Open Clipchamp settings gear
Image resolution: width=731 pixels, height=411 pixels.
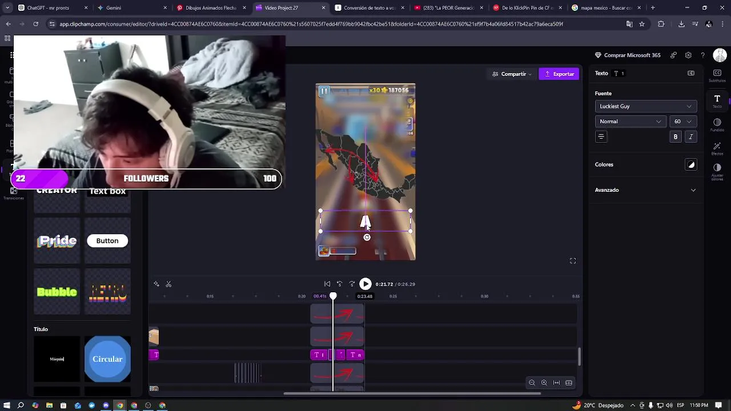point(688,55)
